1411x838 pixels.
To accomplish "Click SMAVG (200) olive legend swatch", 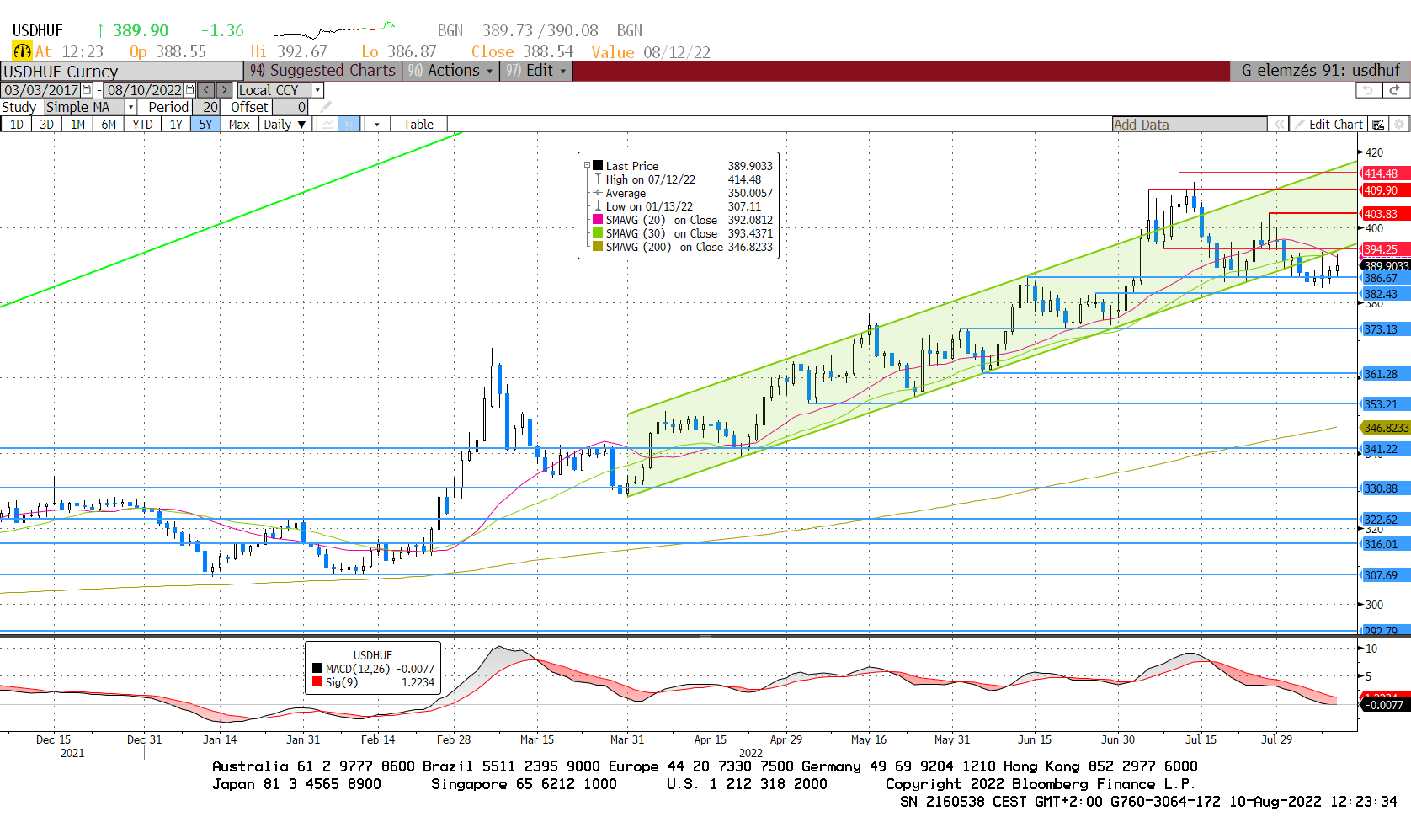I will 598,247.
